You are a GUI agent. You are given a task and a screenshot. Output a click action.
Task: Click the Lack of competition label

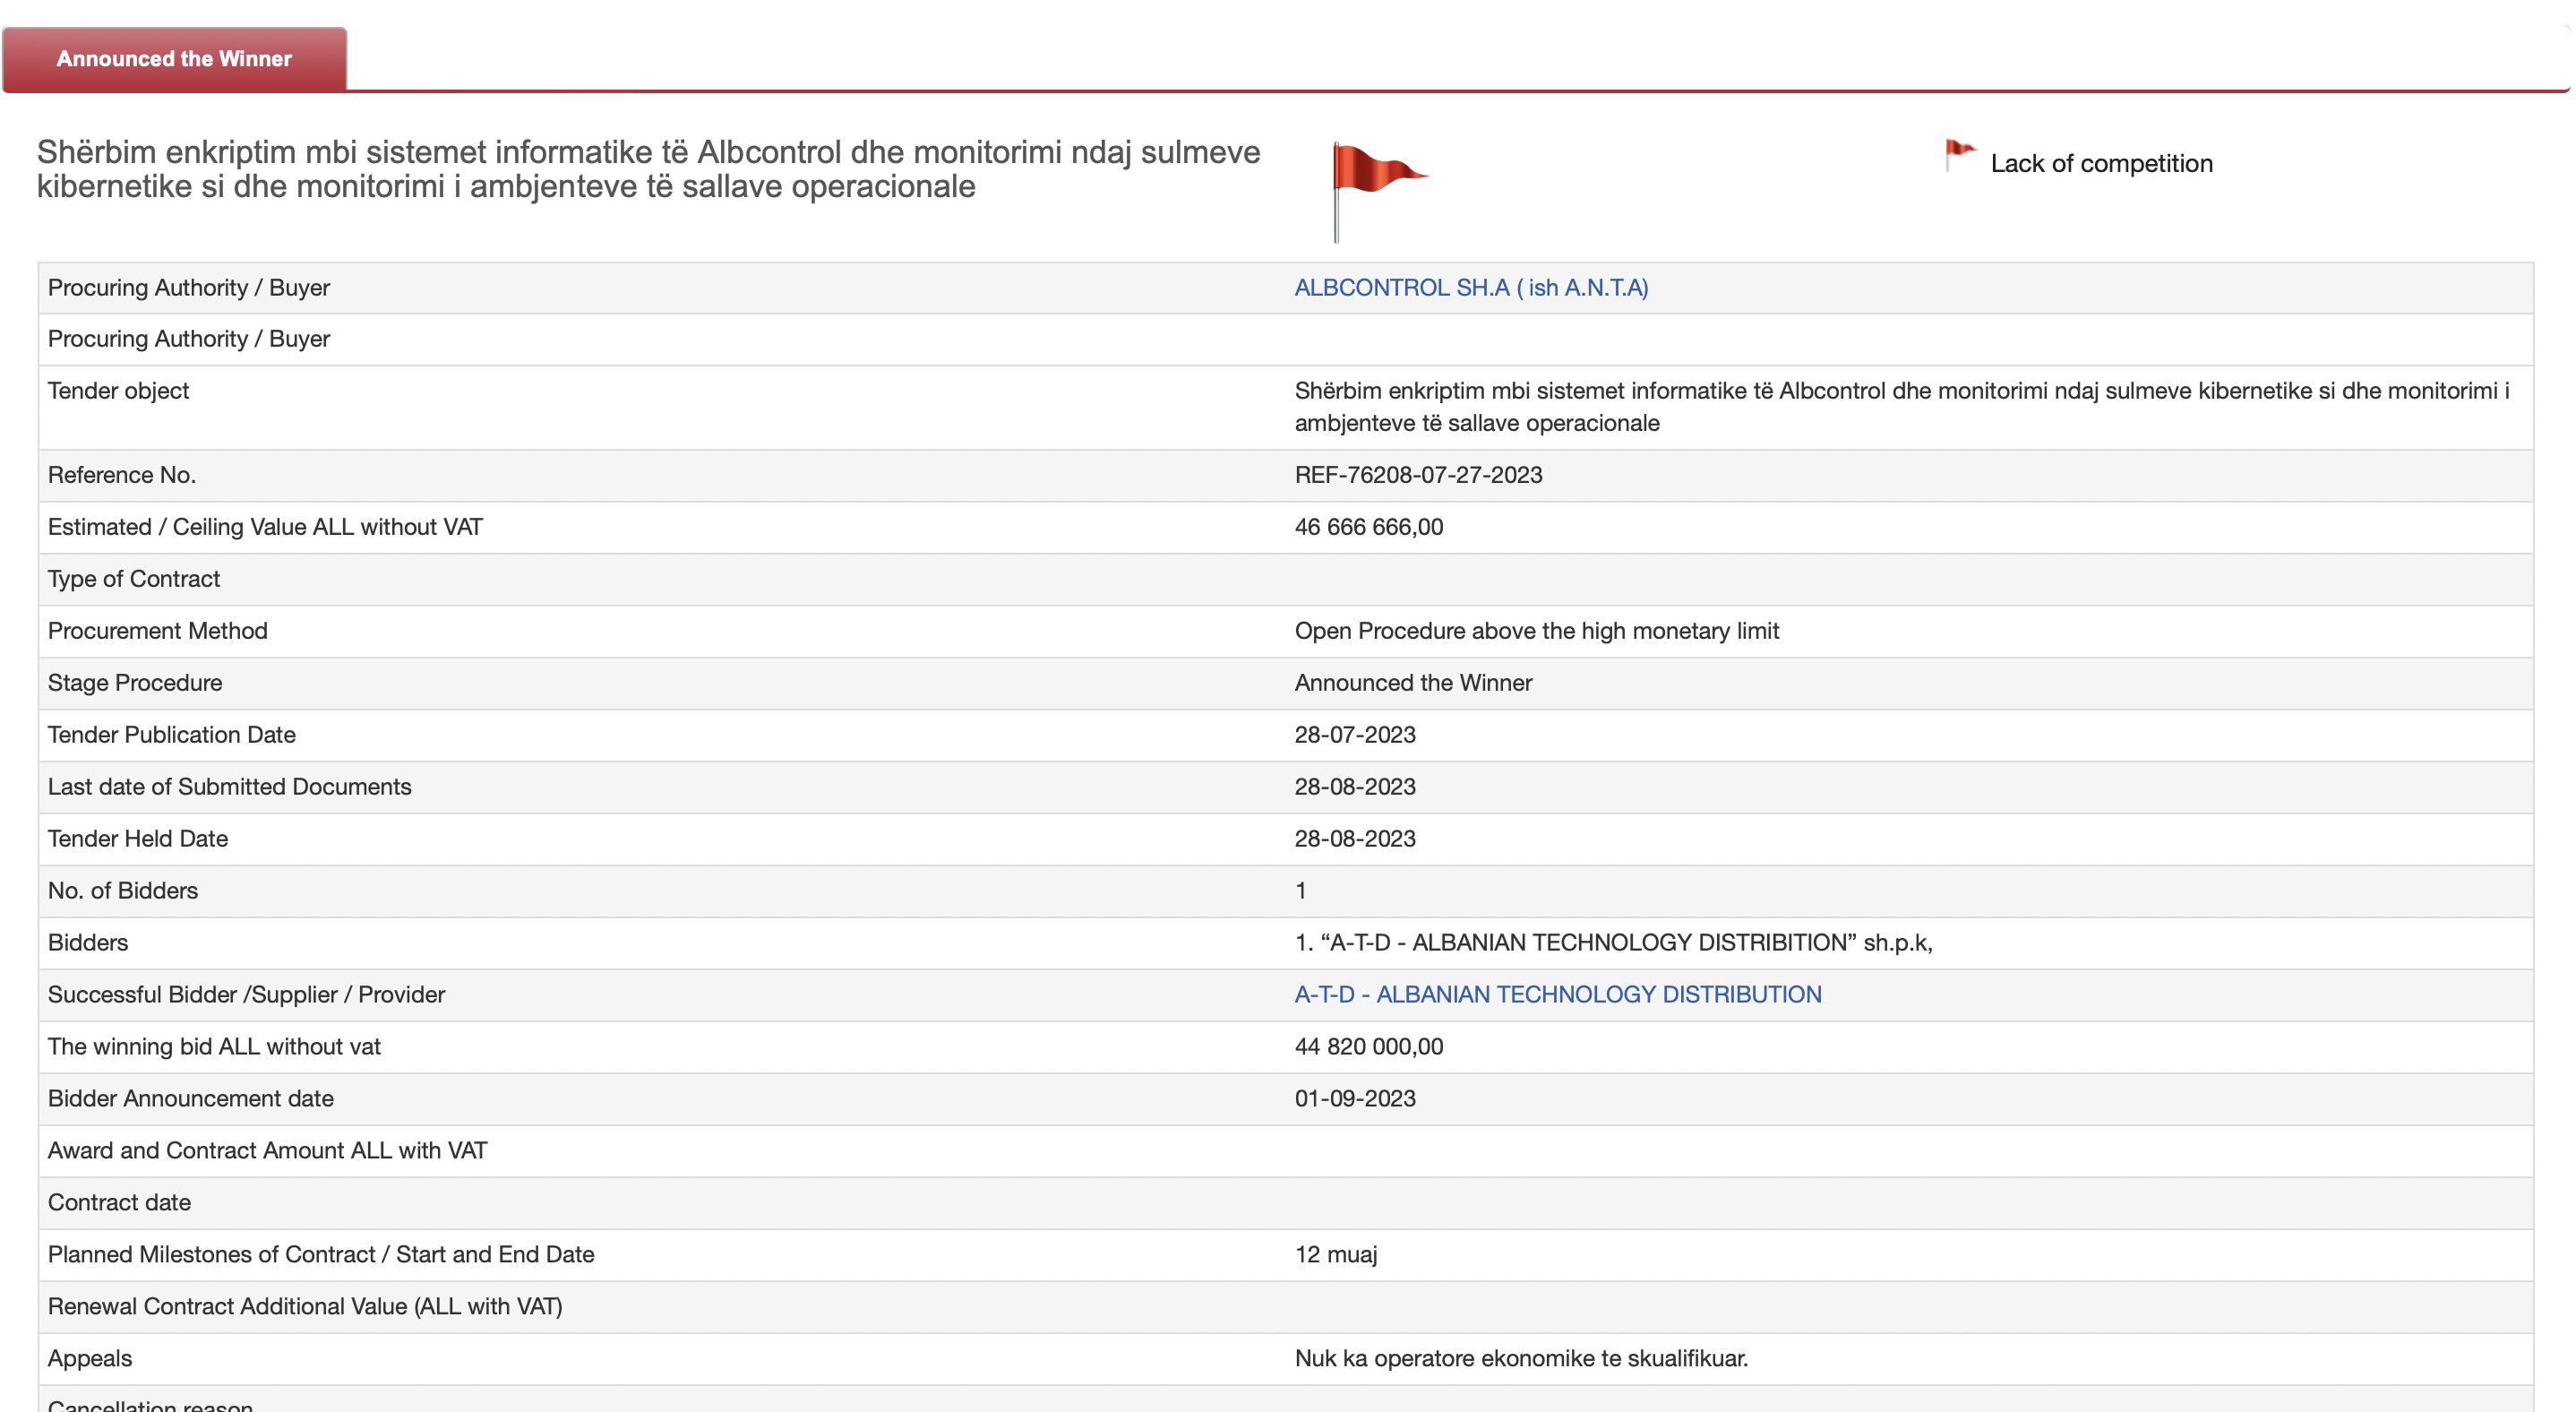click(x=2100, y=163)
